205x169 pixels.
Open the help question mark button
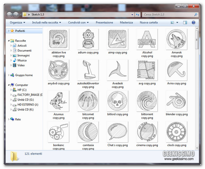[x=193, y=23]
